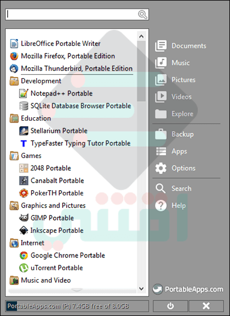Screen dimensions: 230x316
Task: Click the Notepad++ Portable icon
Action: pos(24,93)
